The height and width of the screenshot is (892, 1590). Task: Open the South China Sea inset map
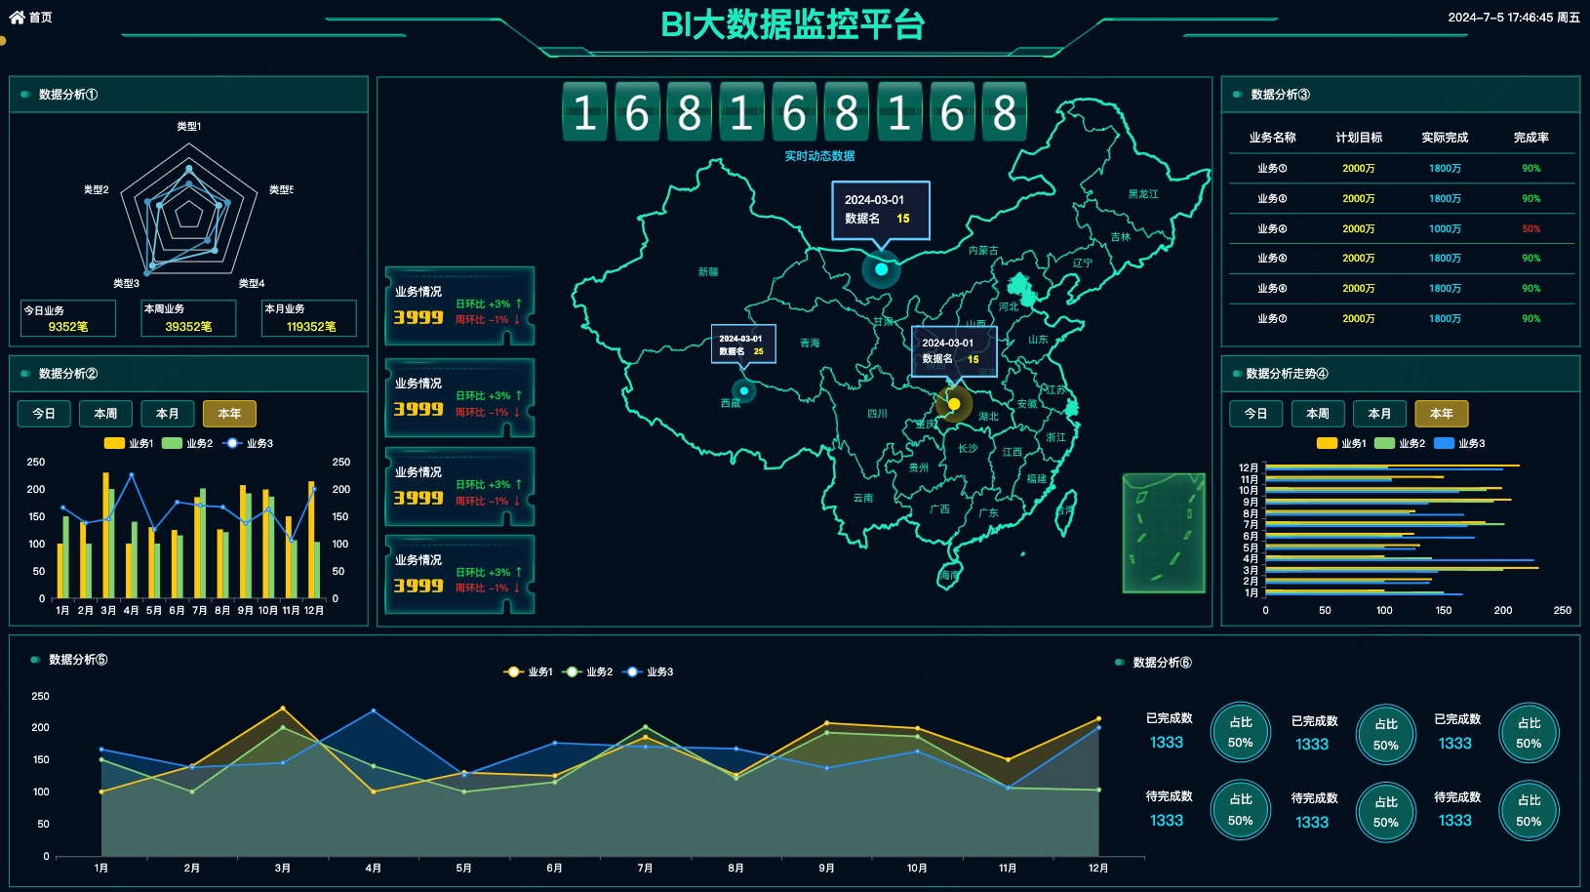point(1164,533)
